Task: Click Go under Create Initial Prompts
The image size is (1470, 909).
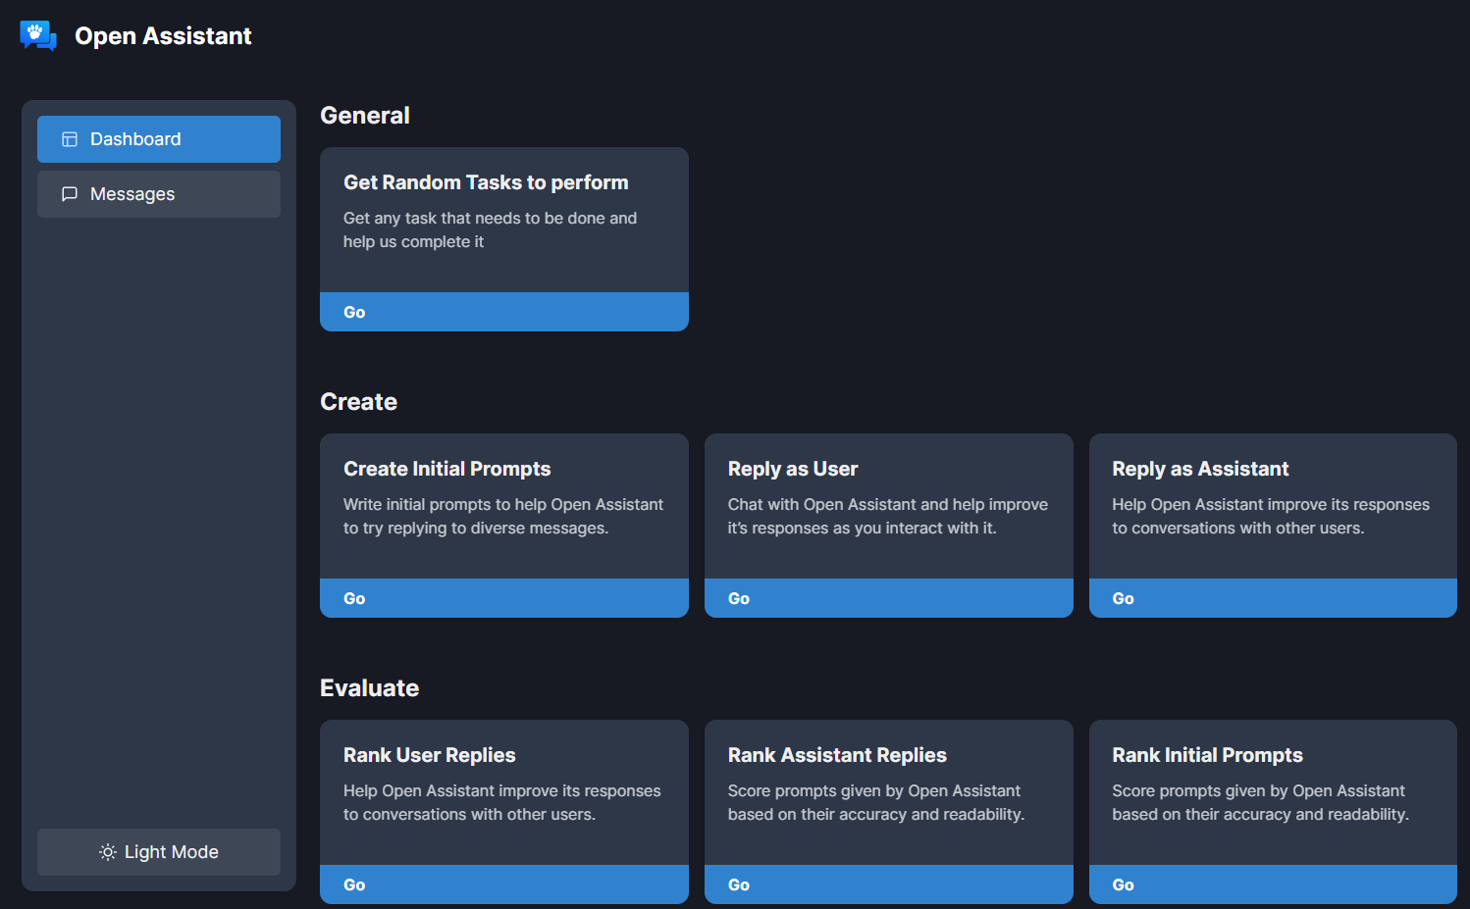Action: click(x=504, y=598)
